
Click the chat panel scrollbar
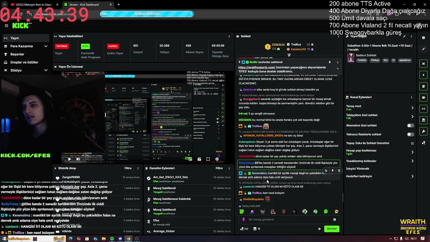point(343,198)
